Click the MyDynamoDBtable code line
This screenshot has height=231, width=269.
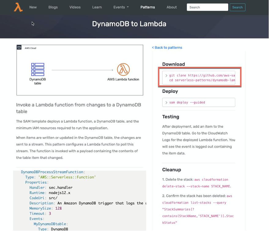click(x=51, y=224)
